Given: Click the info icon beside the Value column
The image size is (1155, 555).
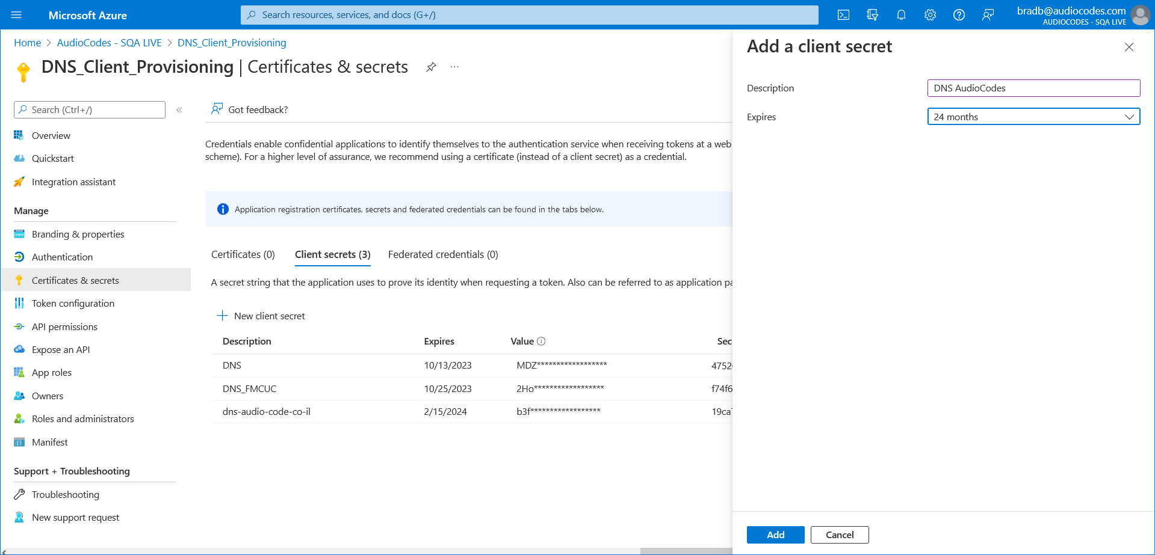Looking at the screenshot, I should coord(542,341).
